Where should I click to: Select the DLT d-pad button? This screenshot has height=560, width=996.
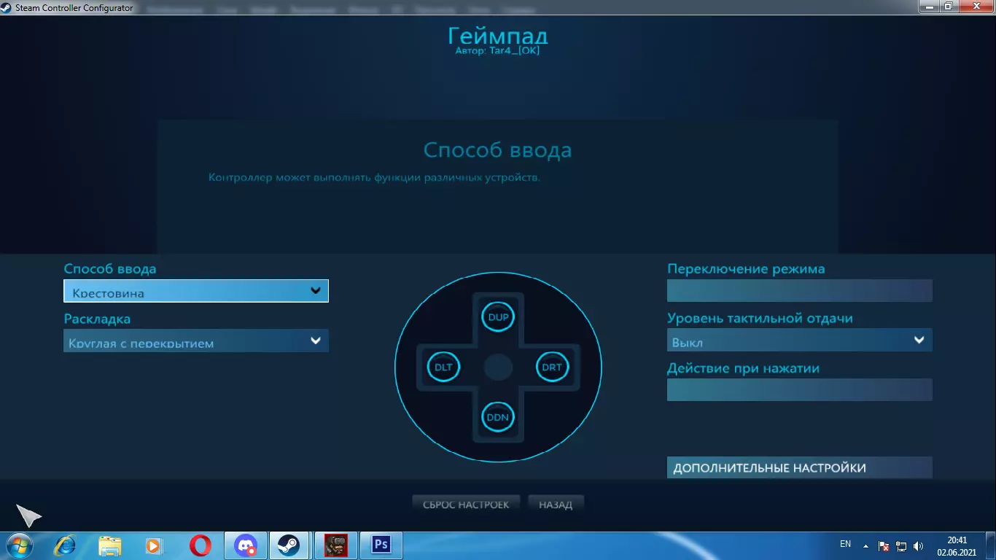point(443,367)
